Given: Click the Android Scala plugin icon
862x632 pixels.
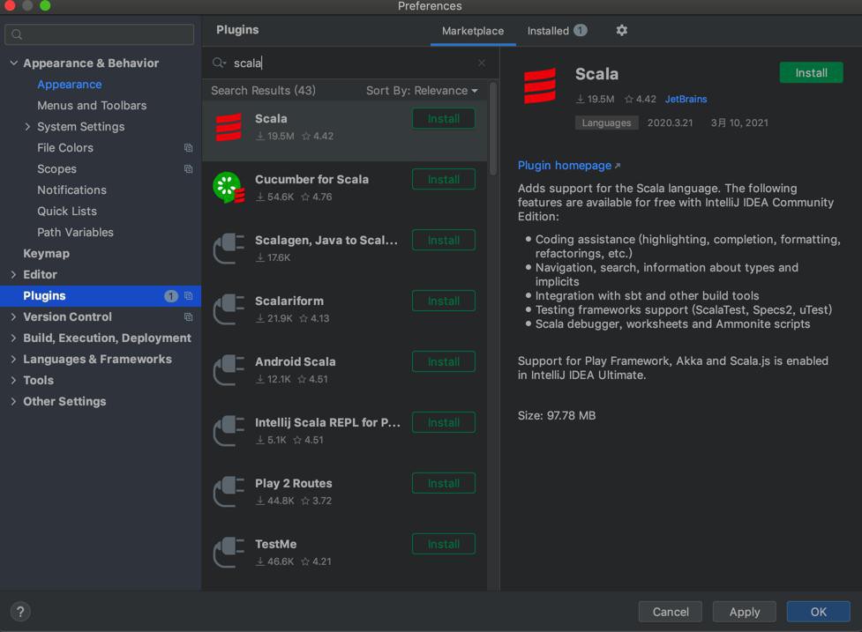Looking at the screenshot, I should point(229,370).
